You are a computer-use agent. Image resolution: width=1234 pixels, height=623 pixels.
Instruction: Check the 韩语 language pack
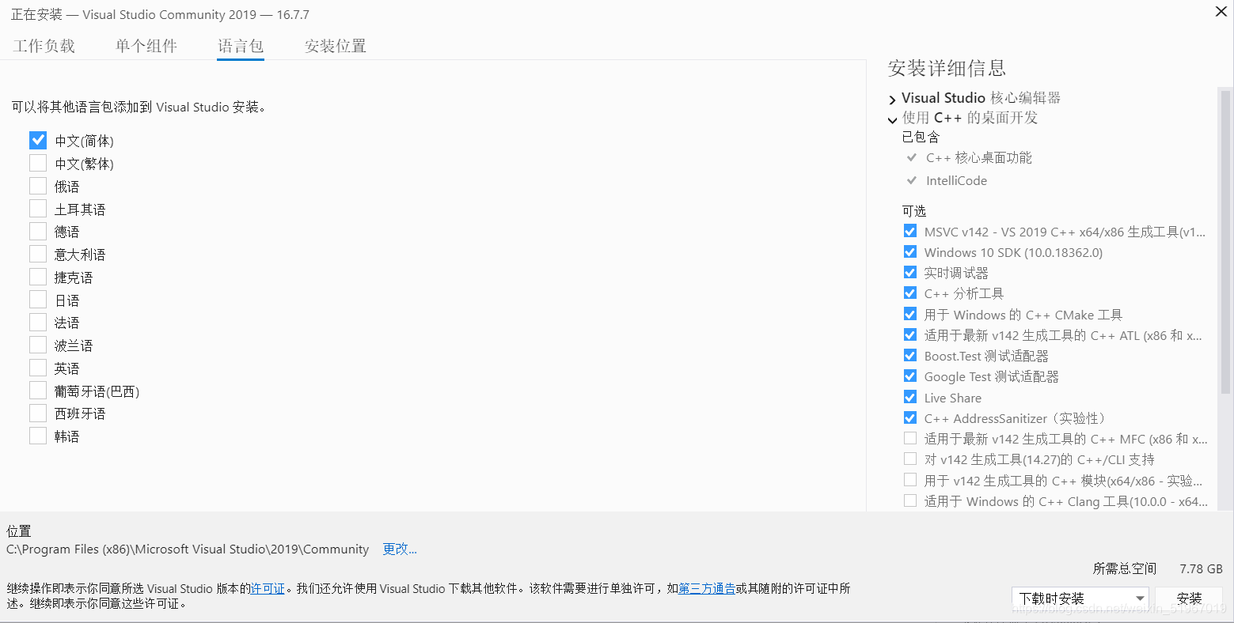tap(38, 436)
